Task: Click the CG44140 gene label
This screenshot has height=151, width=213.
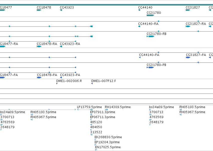Action: point(145,8)
